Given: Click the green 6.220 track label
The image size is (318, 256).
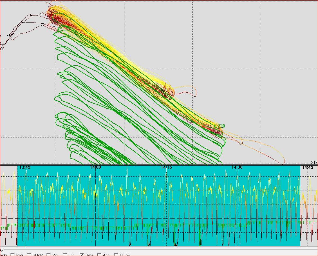Looking at the screenshot, I should pyautogui.click(x=219, y=126).
